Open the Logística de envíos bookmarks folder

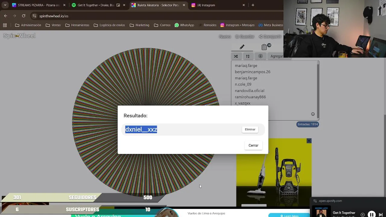click(x=109, y=25)
